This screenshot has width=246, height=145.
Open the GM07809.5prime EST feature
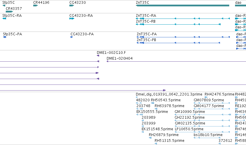tap(212, 103)
